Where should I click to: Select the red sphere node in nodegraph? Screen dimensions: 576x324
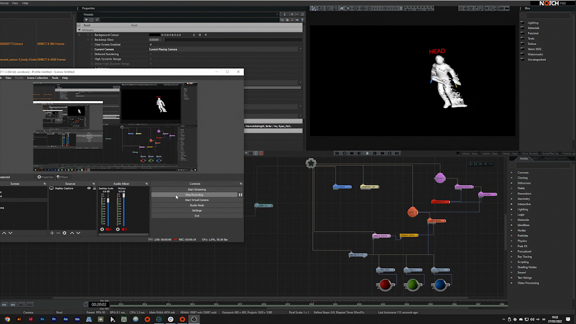coord(385,284)
